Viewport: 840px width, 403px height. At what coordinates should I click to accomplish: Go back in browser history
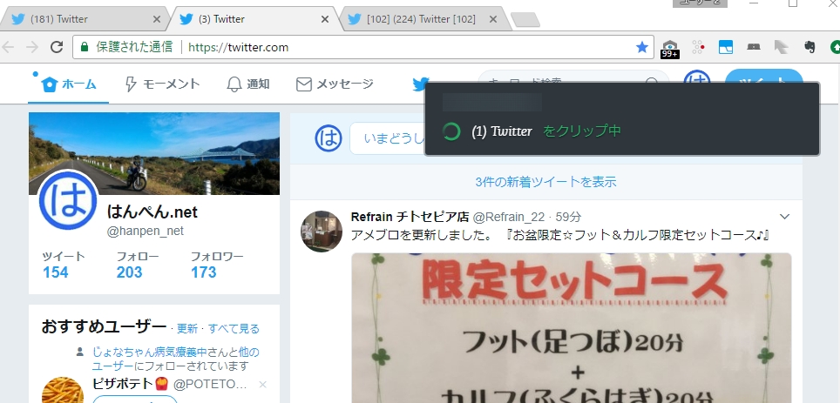(9, 47)
